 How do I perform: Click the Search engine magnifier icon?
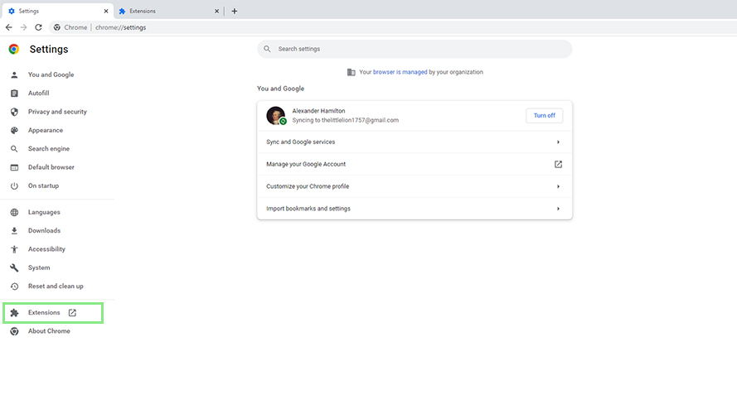pyautogui.click(x=14, y=149)
